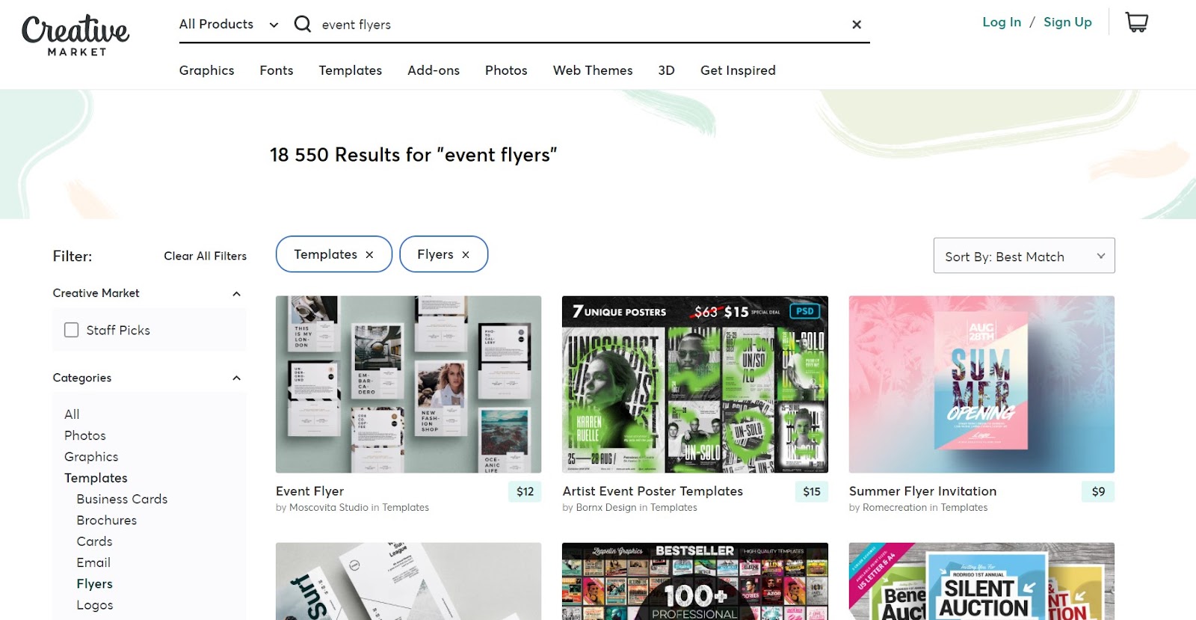Viewport: 1196px width, 620px height.
Task: Select the Graphics category in sidebar
Action: click(x=91, y=457)
